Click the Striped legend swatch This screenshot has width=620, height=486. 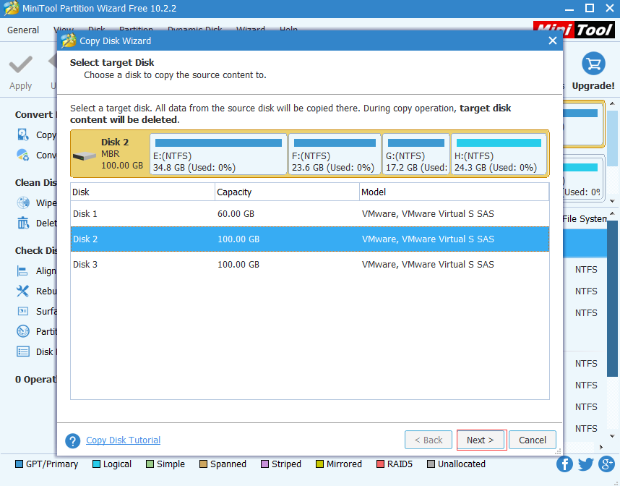[x=265, y=464]
